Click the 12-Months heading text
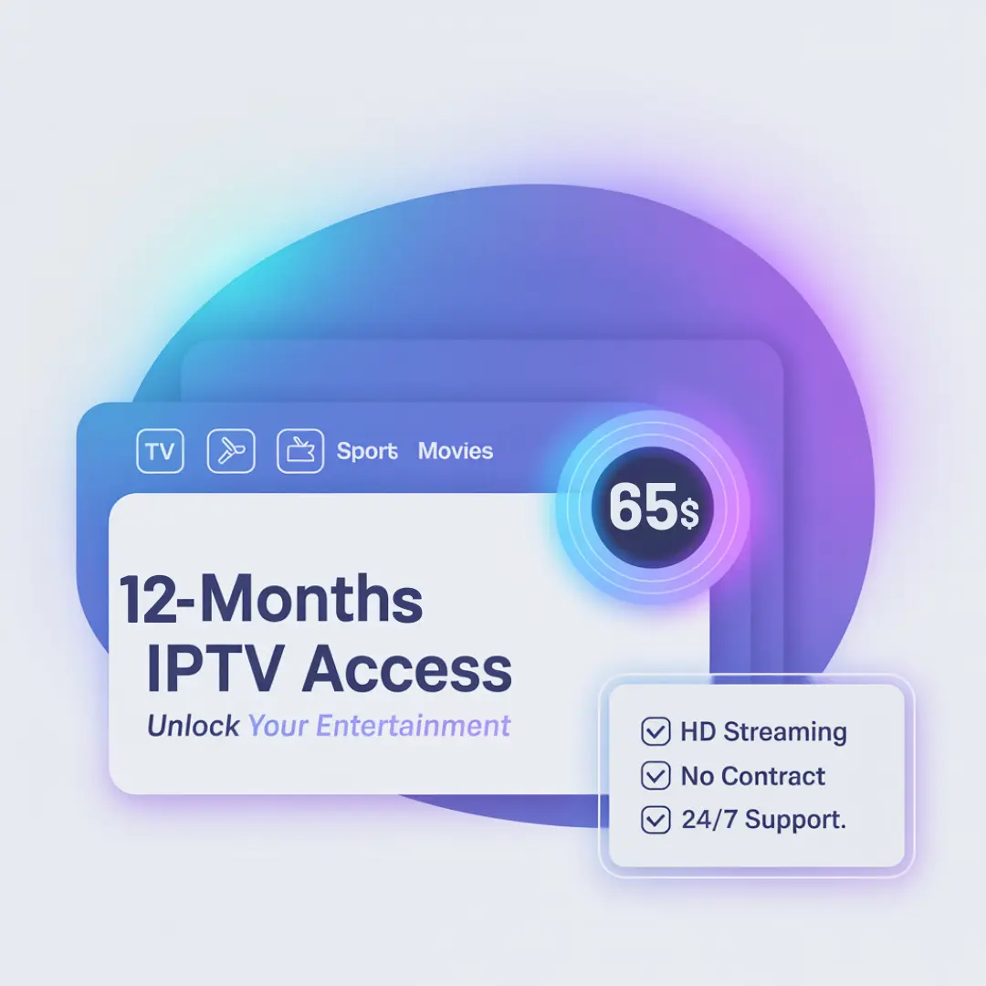The height and width of the screenshot is (986, 986). pos(271,599)
